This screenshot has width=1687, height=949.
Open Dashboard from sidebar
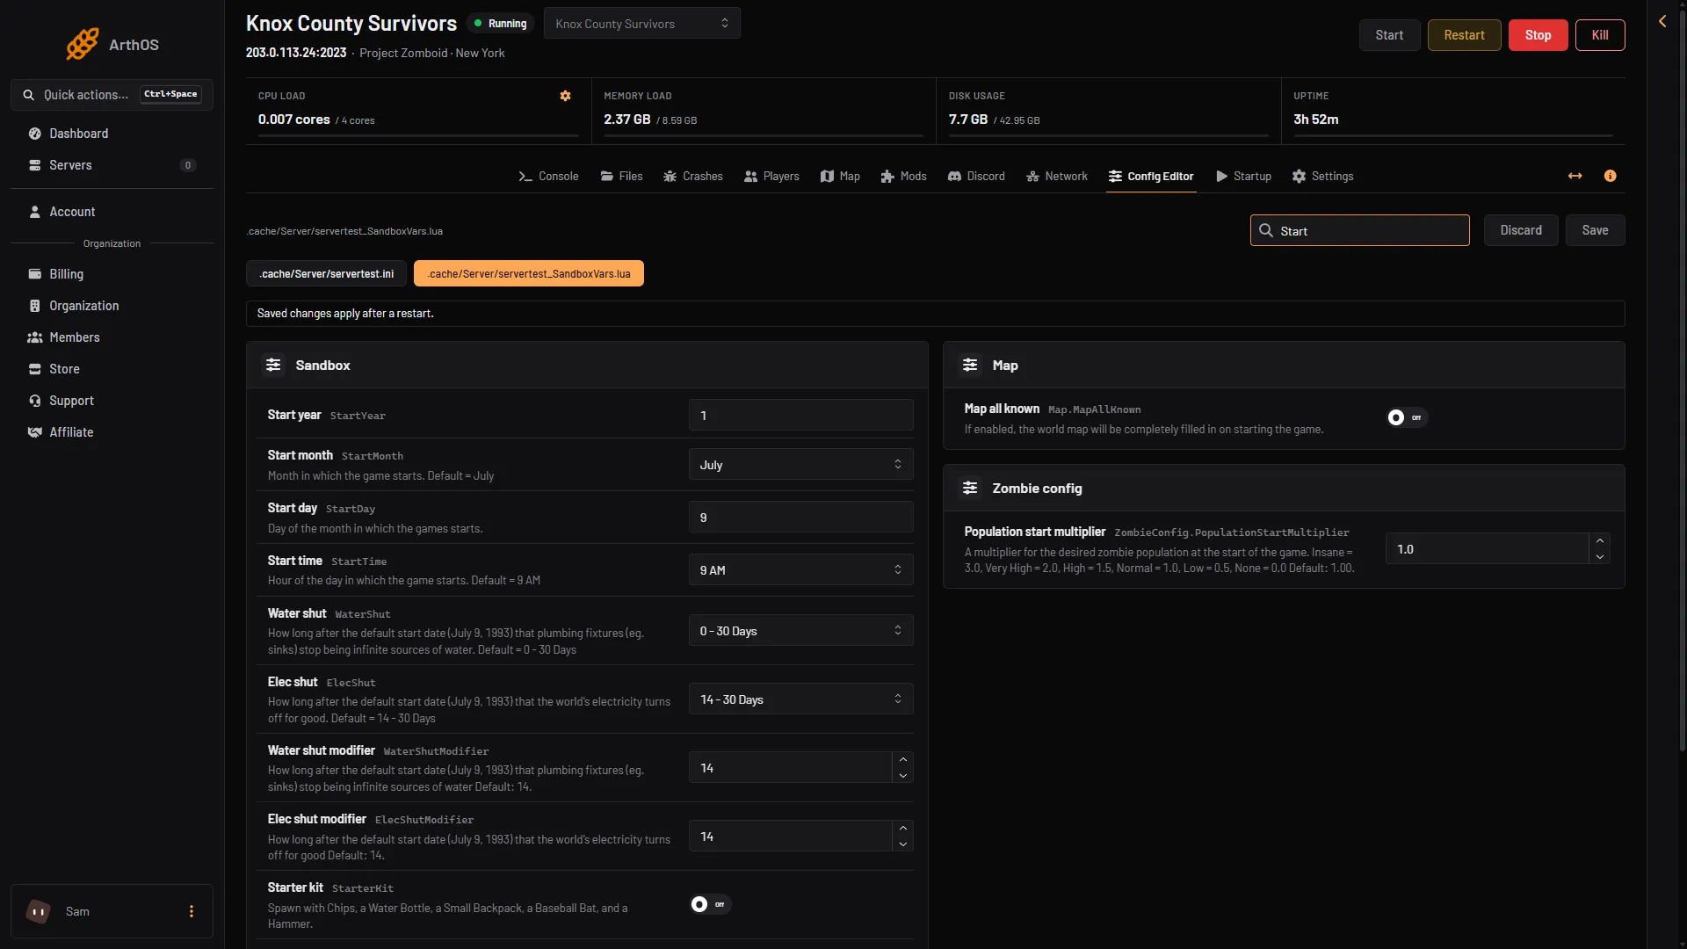pyautogui.click(x=112, y=134)
